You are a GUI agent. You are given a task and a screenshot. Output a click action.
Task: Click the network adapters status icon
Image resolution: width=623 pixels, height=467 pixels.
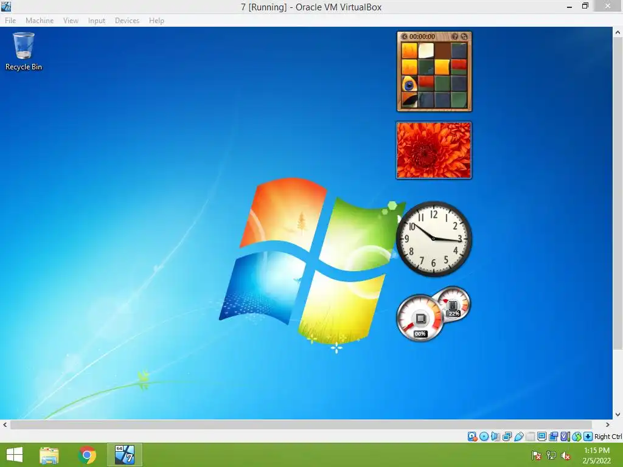[x=507, y=437]
